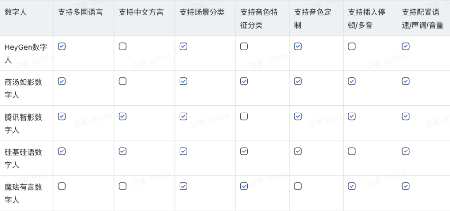
Task: Select the 数字人 header cell
Action: coord(16,13)
